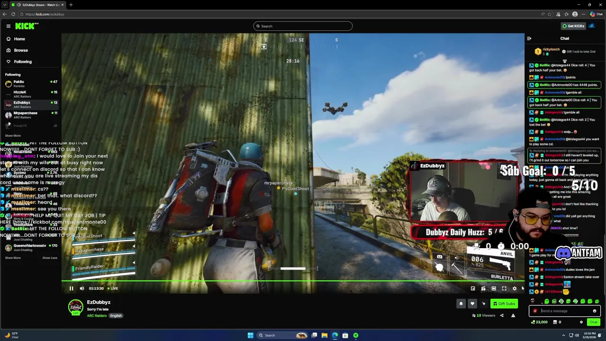This screenshot has width=606, height=341.
Task: Close the EzDubbyz Stream tab
Action: click(62, 5)
